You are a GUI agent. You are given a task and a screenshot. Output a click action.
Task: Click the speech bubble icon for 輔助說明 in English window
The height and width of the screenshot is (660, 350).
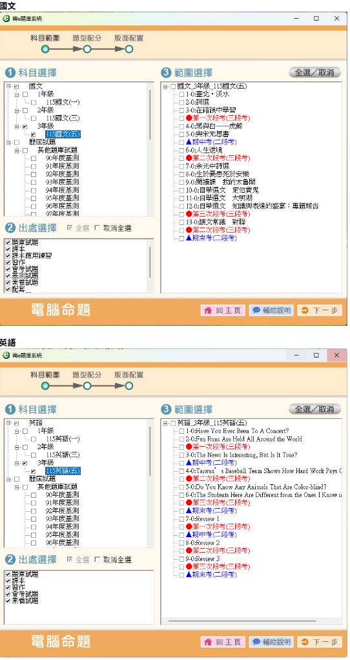(256, 642)
